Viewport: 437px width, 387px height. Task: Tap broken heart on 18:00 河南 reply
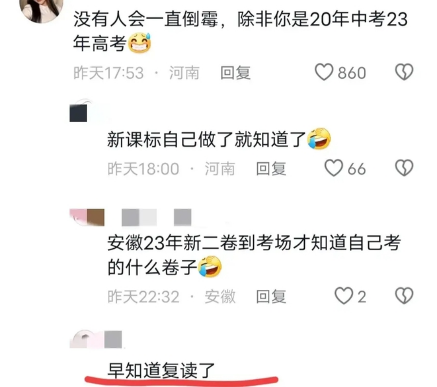(404, 168)
